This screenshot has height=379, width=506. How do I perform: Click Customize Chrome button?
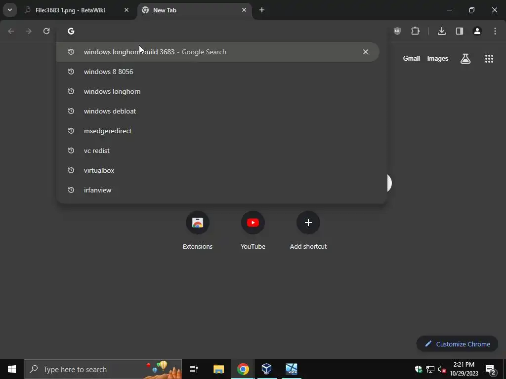[x=457, y=344]
